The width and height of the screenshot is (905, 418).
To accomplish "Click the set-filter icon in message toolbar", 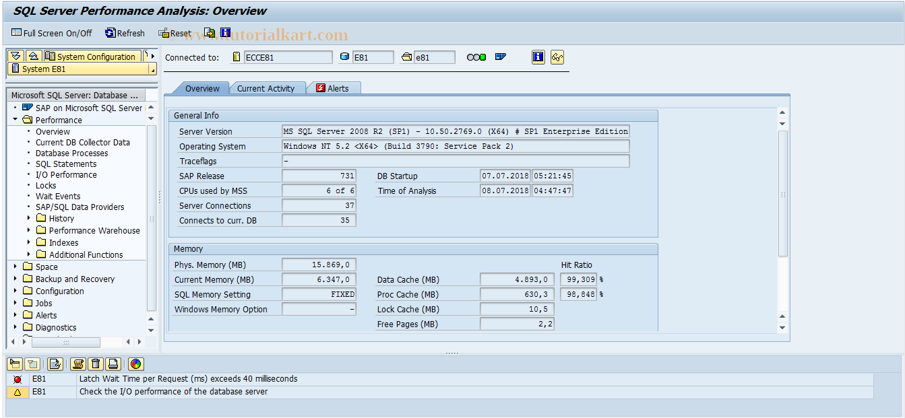I will (x=14, y=364).
